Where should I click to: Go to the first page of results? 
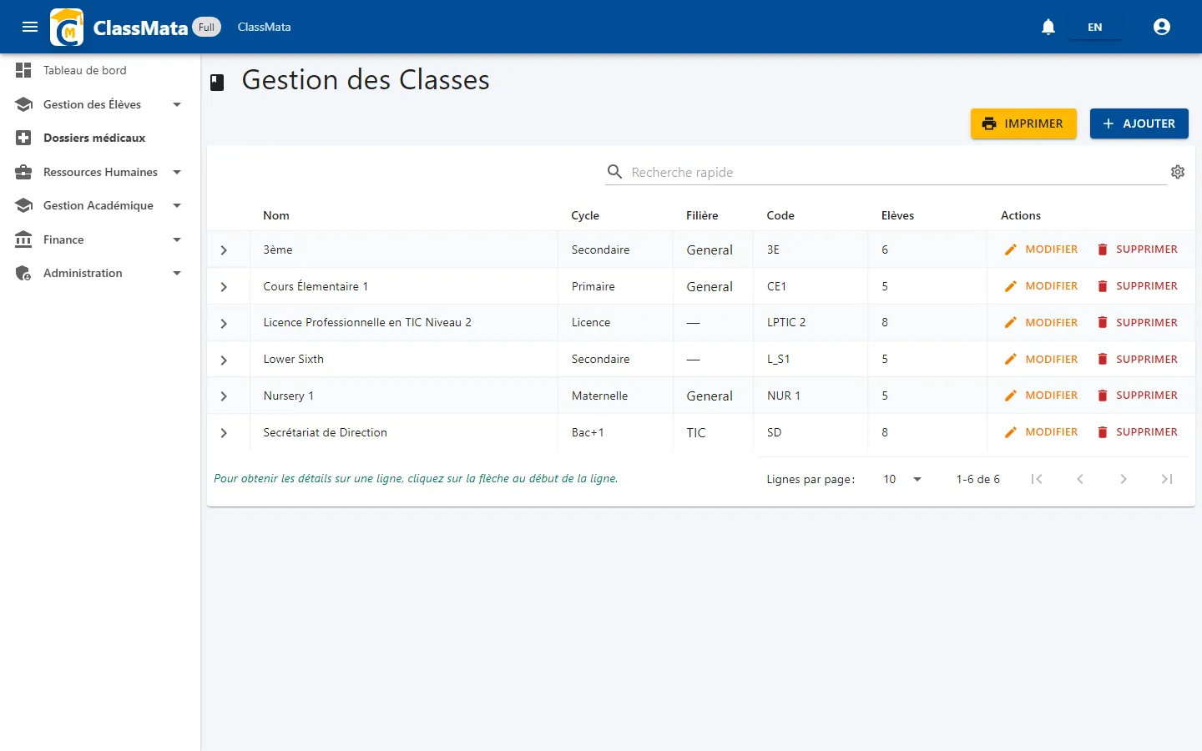click(x=1037, y=479)
